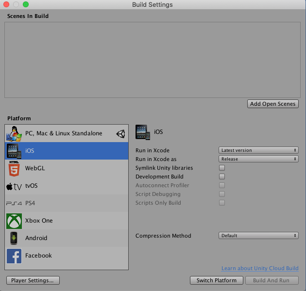Expand the Run in Xcode as Release dropdown
This screenshot has width=306, height=291.
(x=258, y=159)
